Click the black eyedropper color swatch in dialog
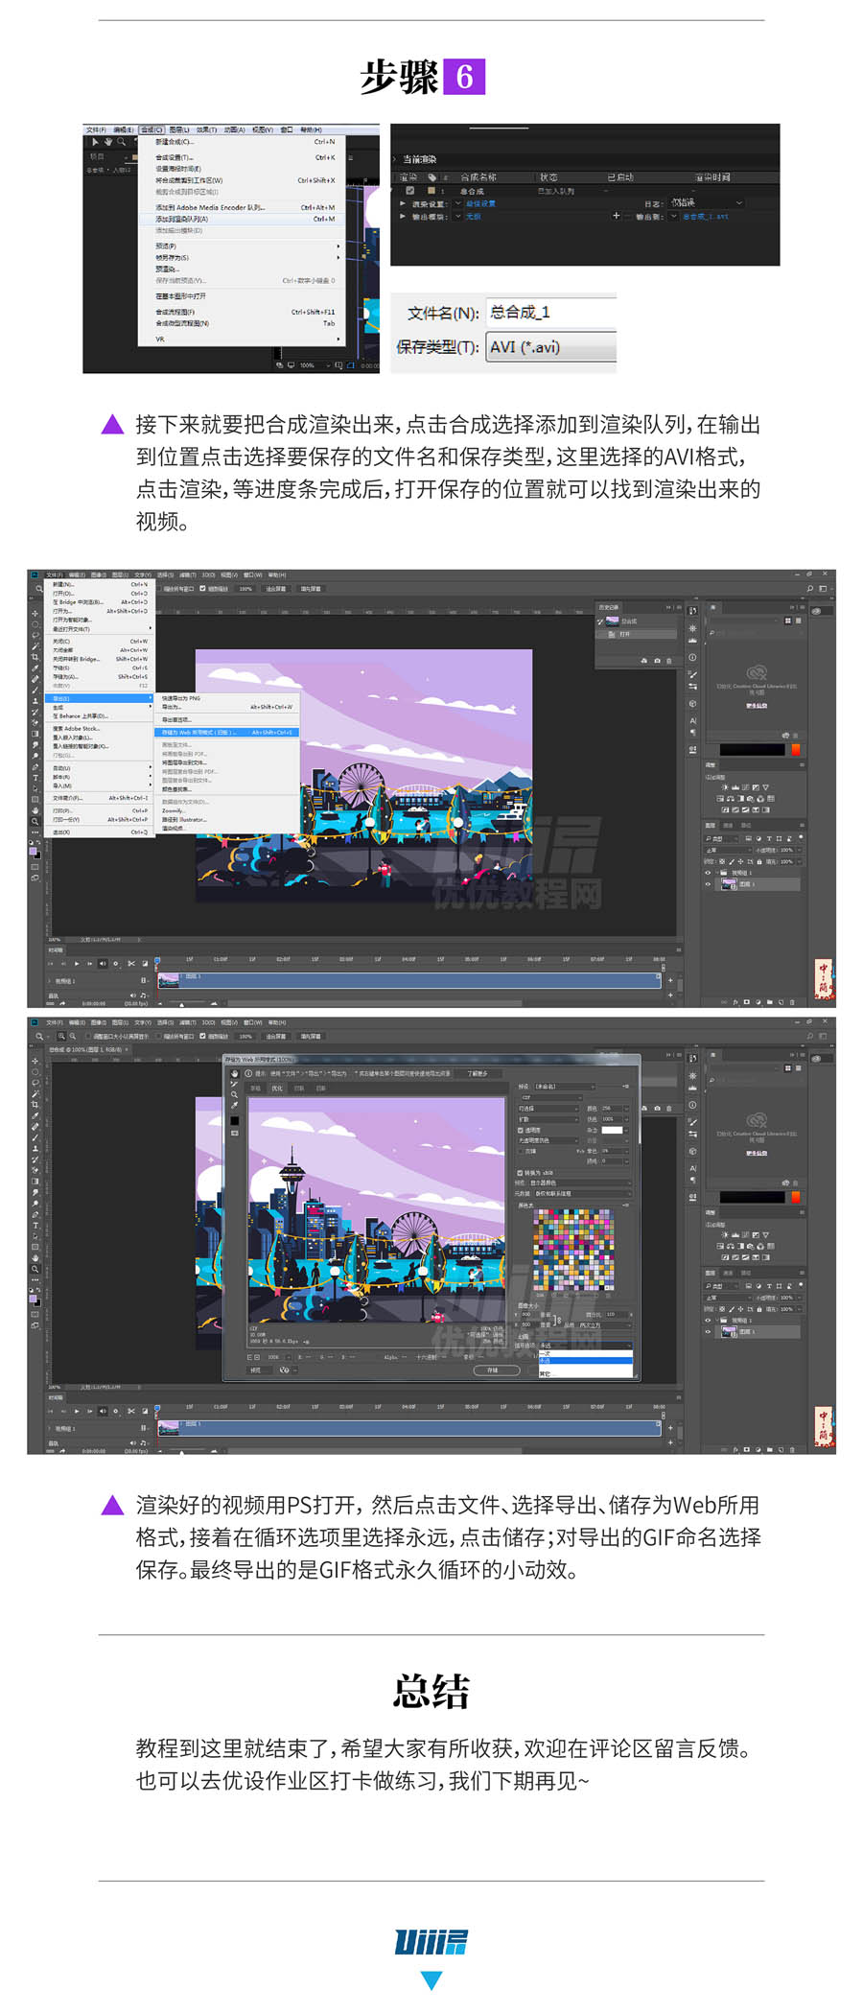The width and height of the screenshot is (863, 2014). (235, 1120)
